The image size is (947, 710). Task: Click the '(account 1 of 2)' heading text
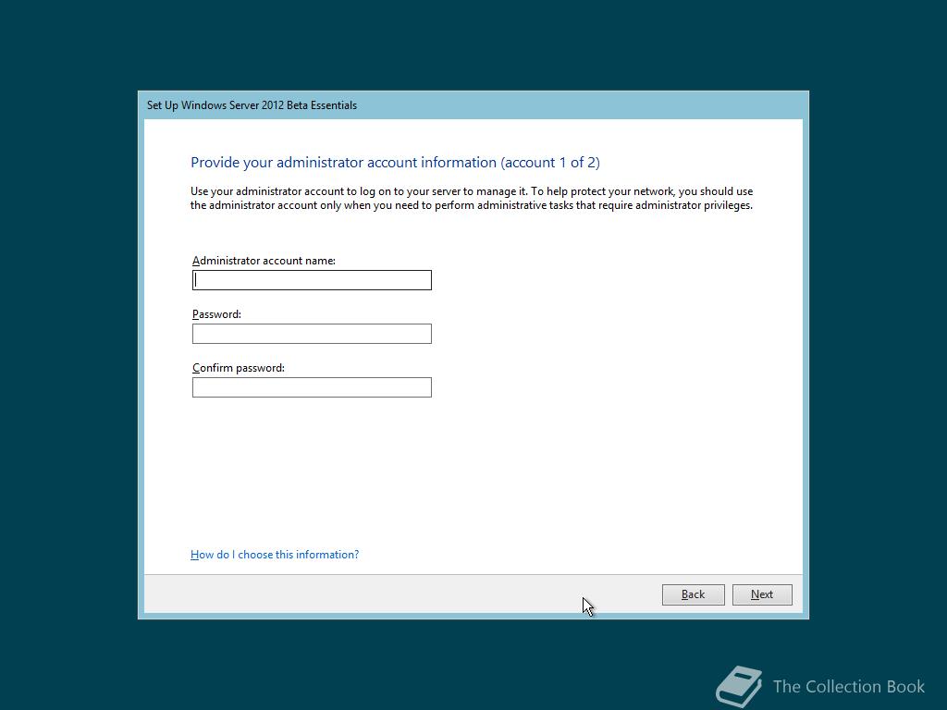[550, 163]
